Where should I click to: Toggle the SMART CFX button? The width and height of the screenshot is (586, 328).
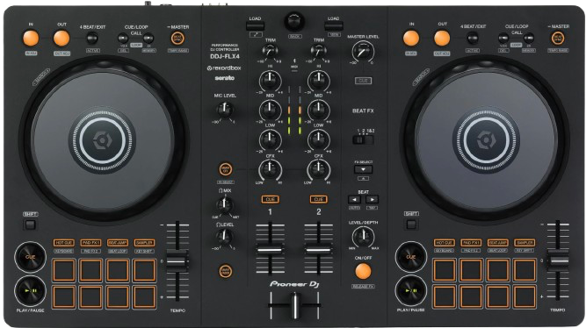[225, 169]
